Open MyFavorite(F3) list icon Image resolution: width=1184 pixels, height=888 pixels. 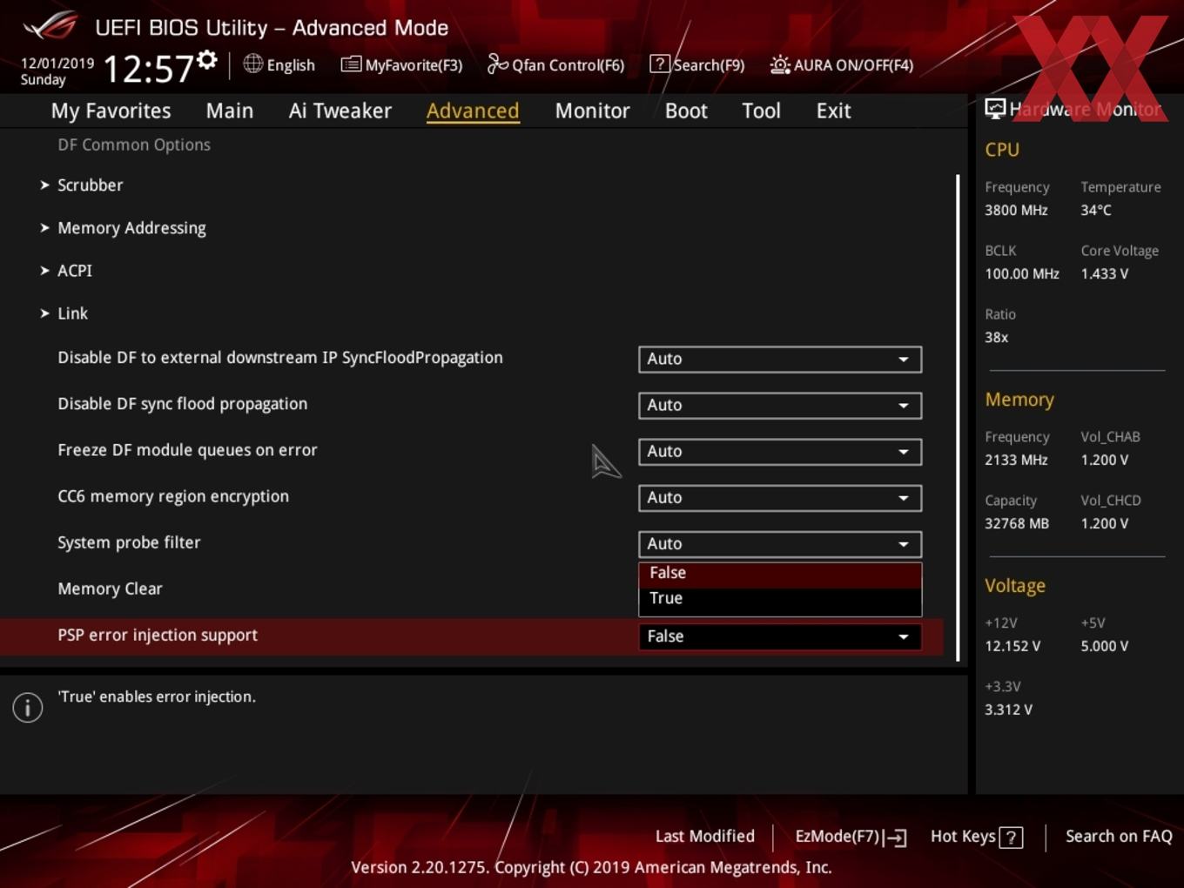point(351,64)
